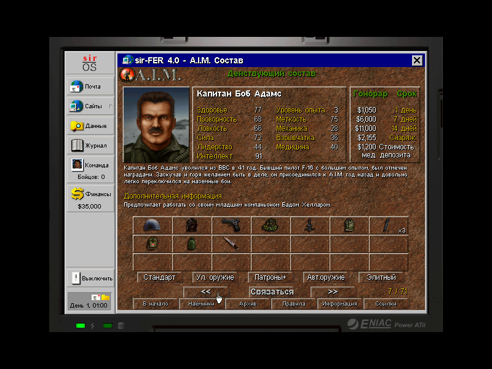
Task: Click the Здоровье 77 stat
Action: click(229, 110)
